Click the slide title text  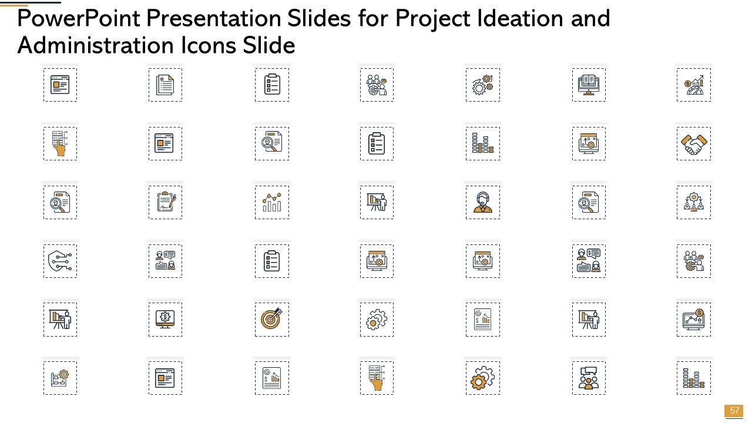[314, 32]
